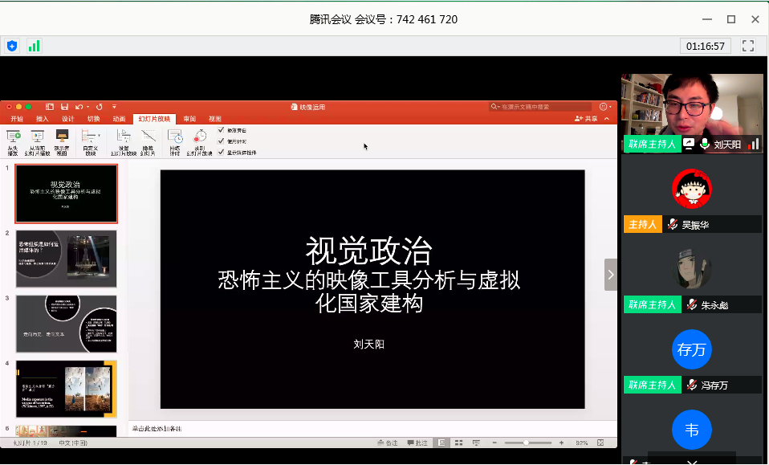Click the Play from Start (从头播放) icon
769x465 pixels.
pyautogui.click(x=13, y=137)
